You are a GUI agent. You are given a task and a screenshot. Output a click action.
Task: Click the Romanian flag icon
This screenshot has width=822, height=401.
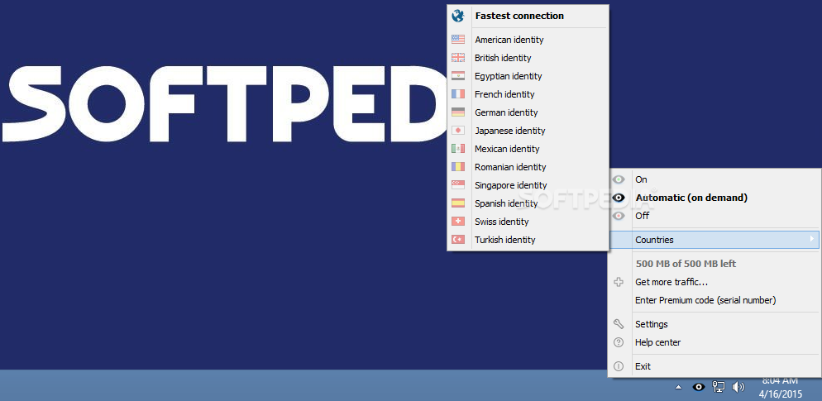[x=457, y=167]
